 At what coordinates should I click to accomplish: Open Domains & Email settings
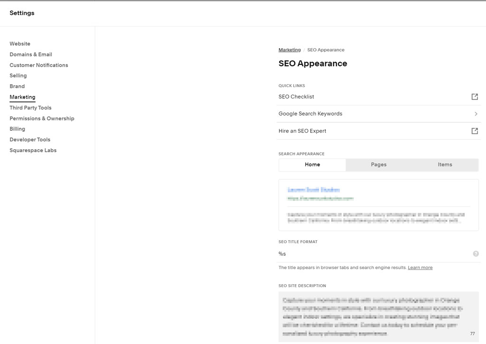(31, 54)
